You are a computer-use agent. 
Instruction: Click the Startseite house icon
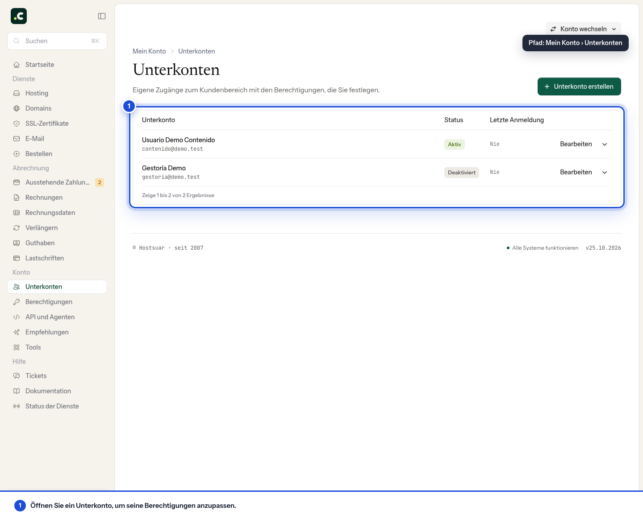pos(17,65)
